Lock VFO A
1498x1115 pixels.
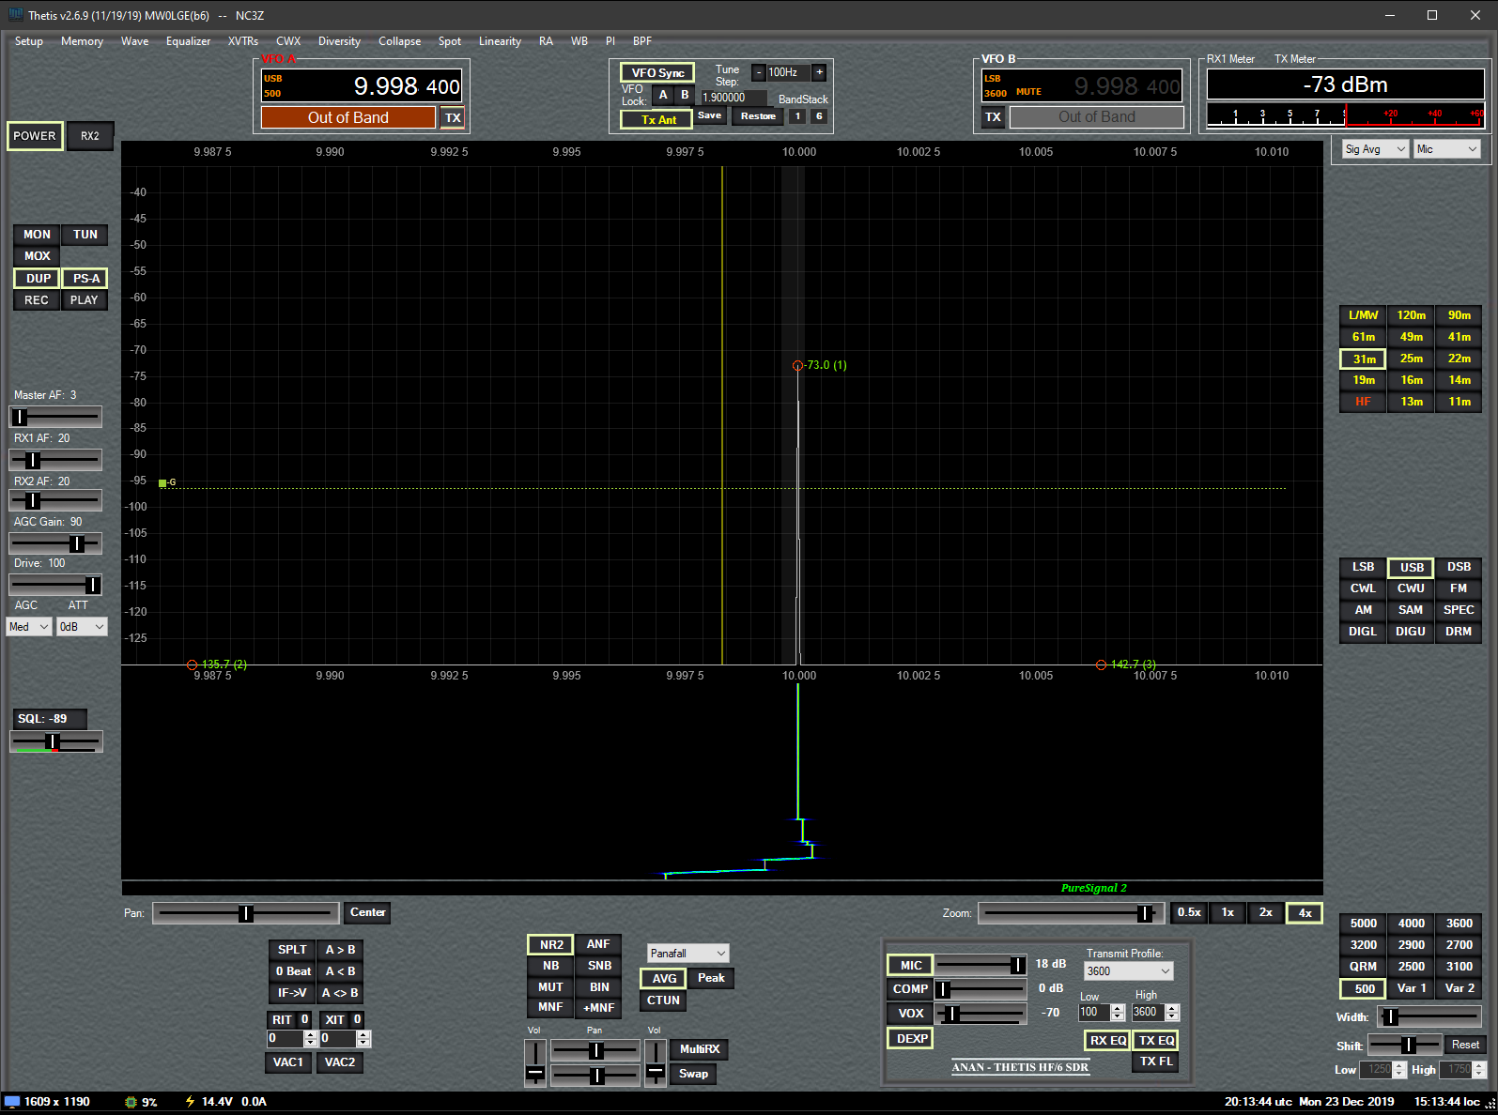pyautogui.click(x=663, y=95)
